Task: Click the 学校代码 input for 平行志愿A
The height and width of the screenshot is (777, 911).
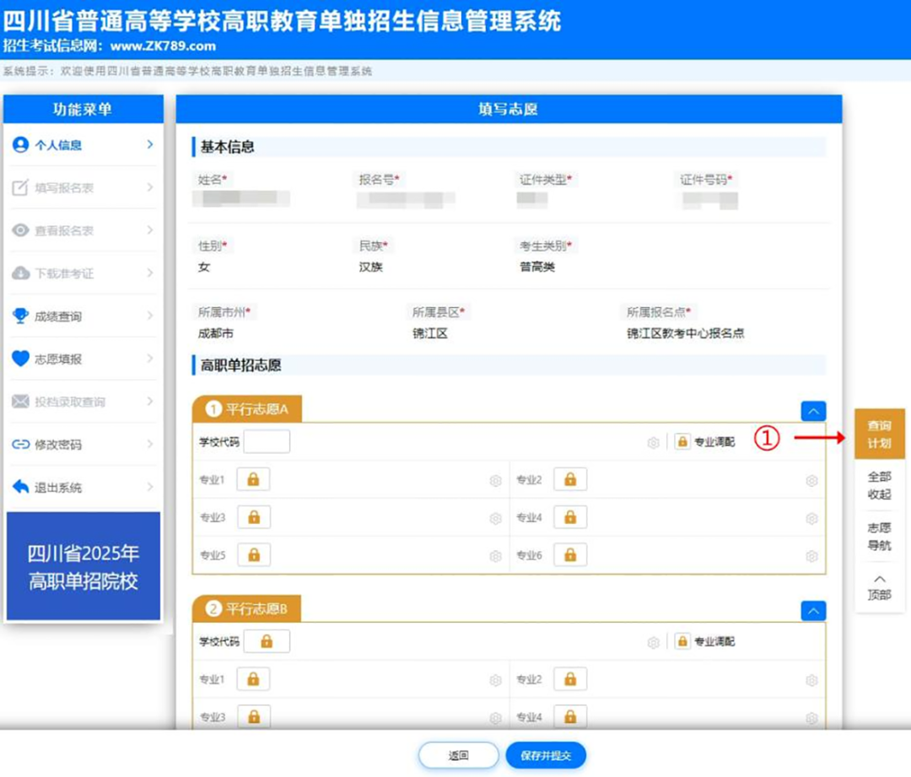Action: point(267,440)
